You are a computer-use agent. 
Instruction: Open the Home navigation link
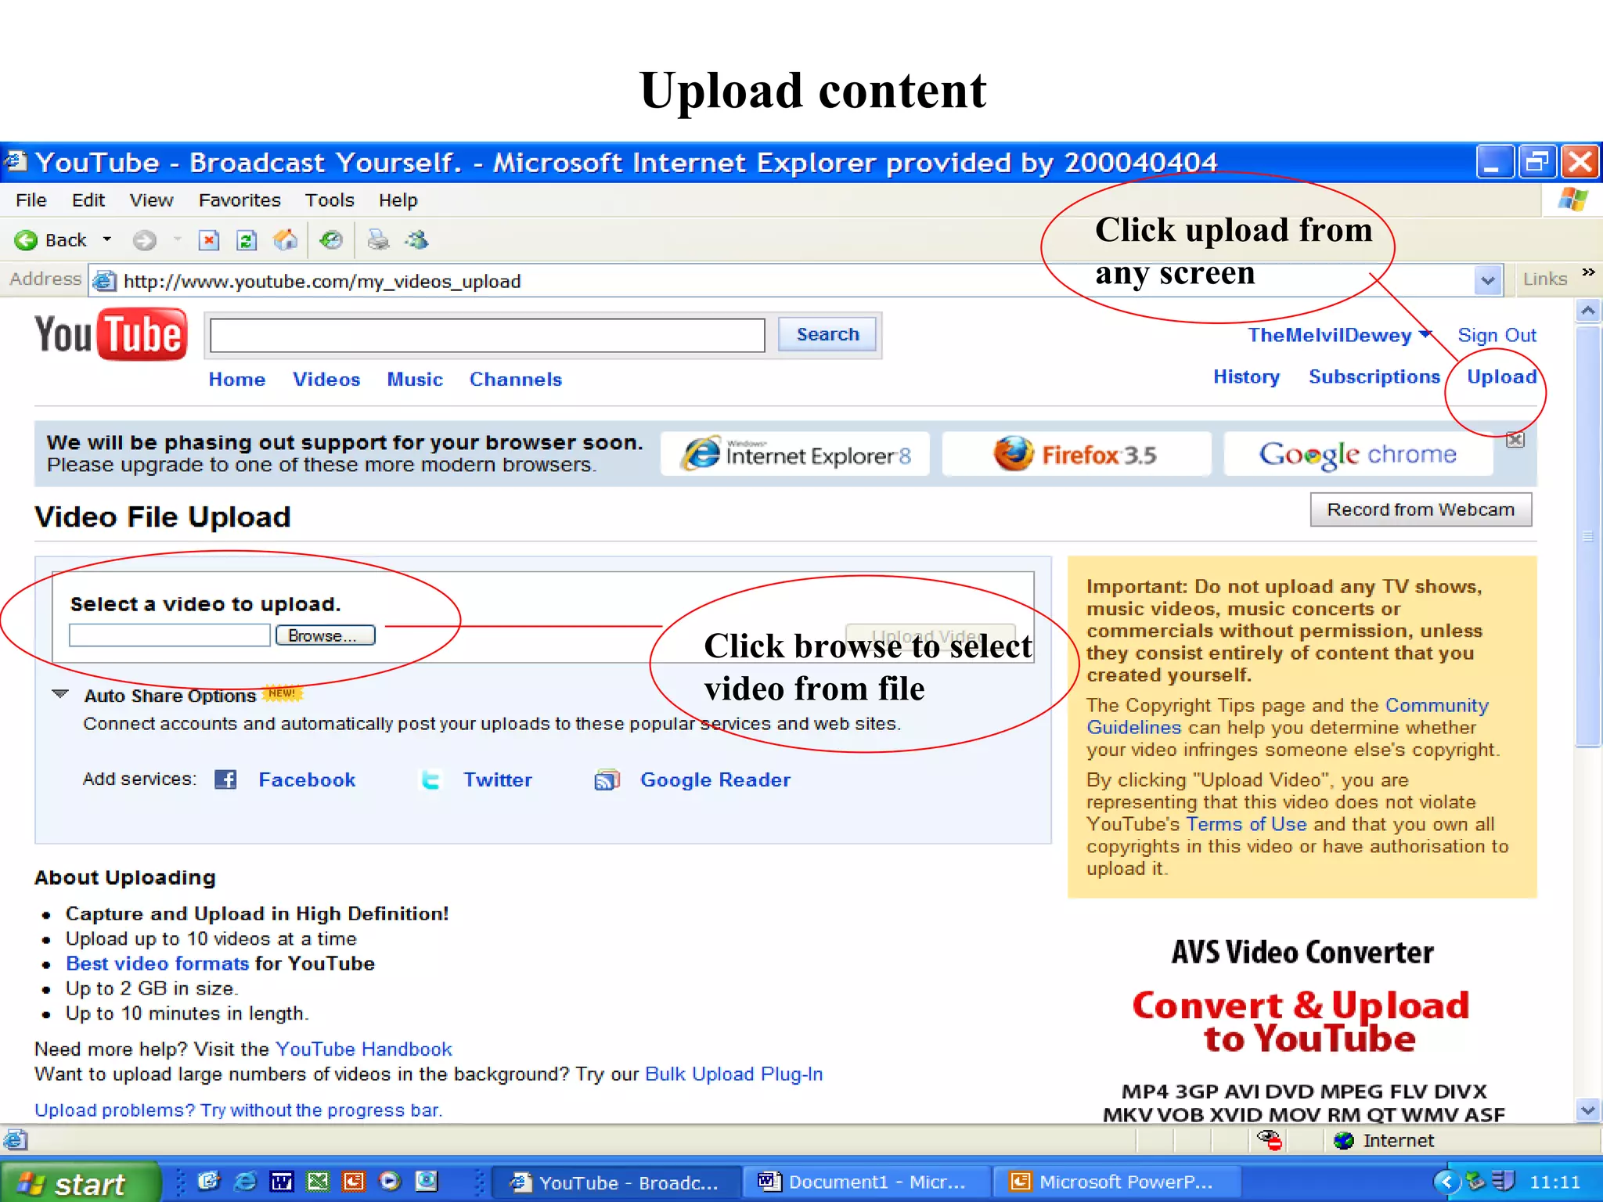click(236, 380)
